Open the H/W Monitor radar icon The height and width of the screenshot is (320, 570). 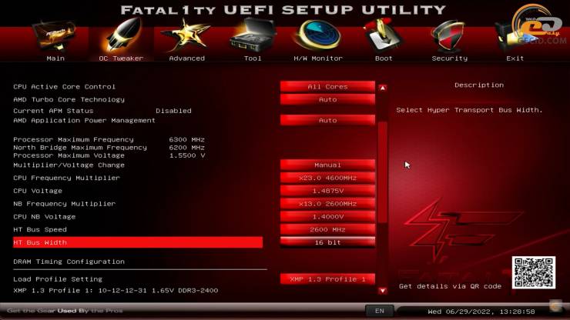click(318, 35)
